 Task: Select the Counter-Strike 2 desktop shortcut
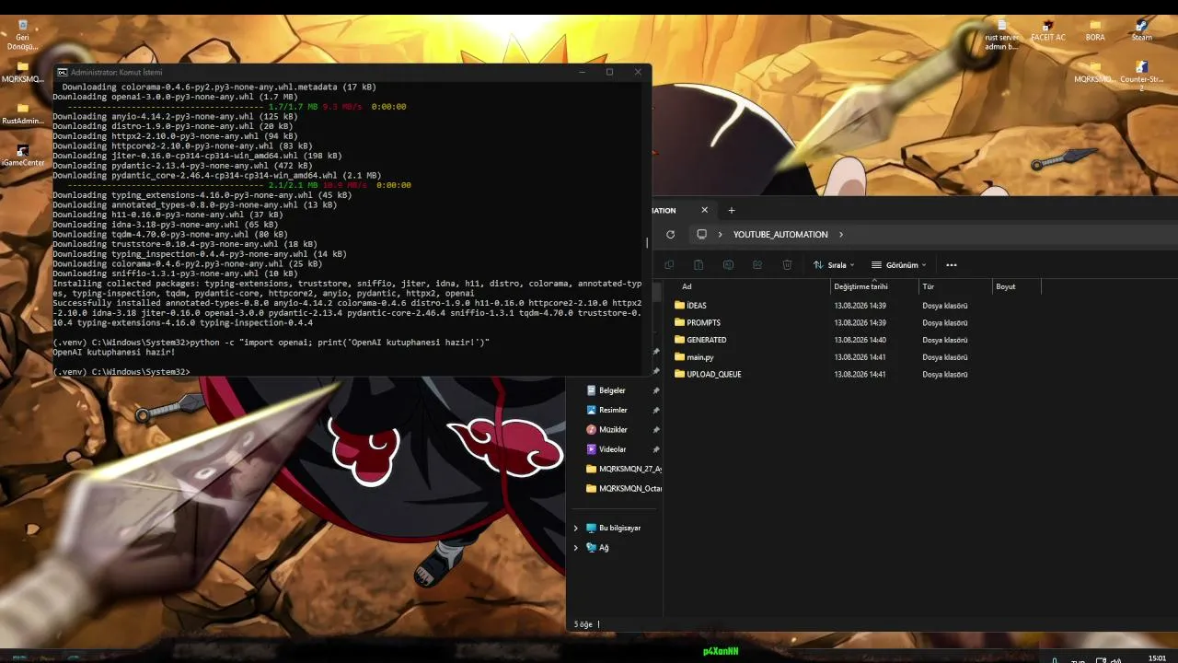[1142, 76]
